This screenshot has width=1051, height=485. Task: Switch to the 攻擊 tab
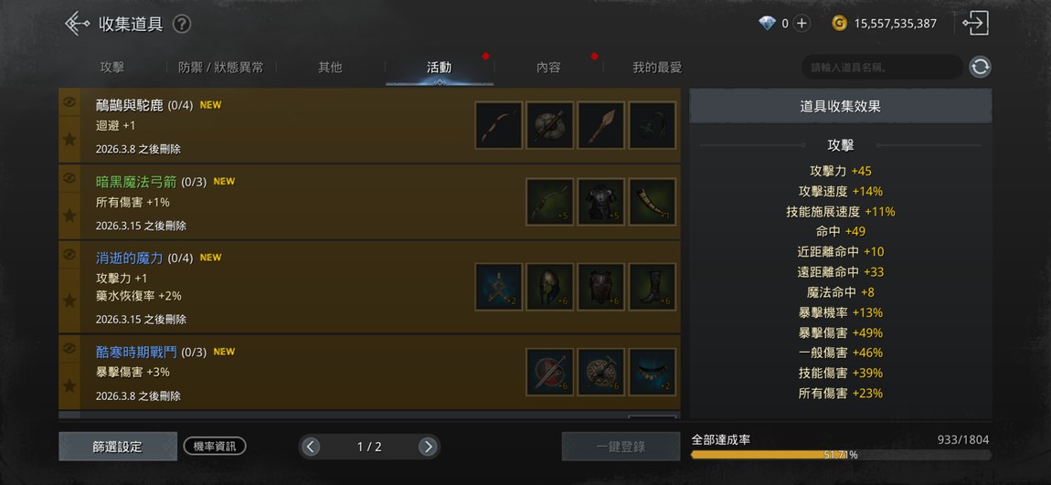tap(111, 67)
